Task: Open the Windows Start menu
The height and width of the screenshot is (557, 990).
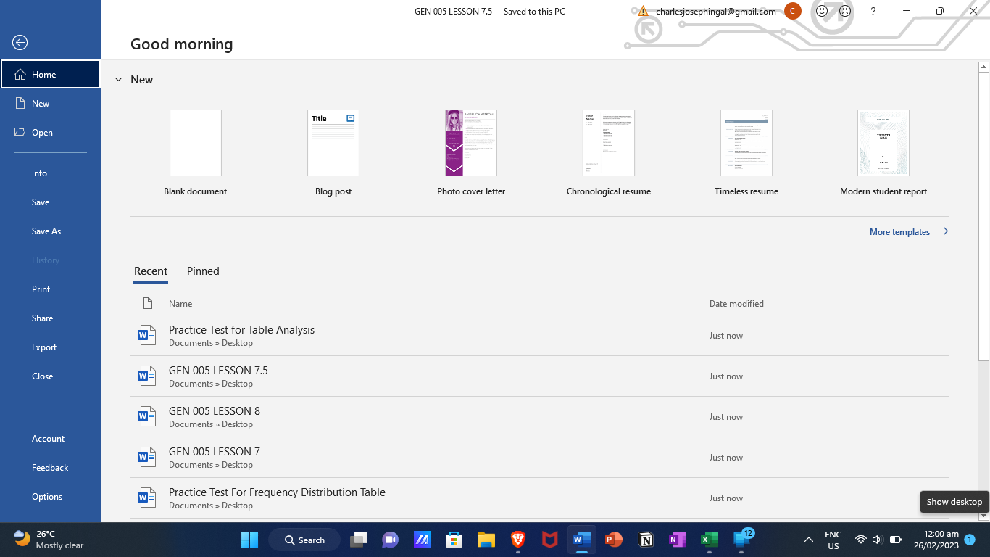Action: pyautogui.click(x=249, y=540)
